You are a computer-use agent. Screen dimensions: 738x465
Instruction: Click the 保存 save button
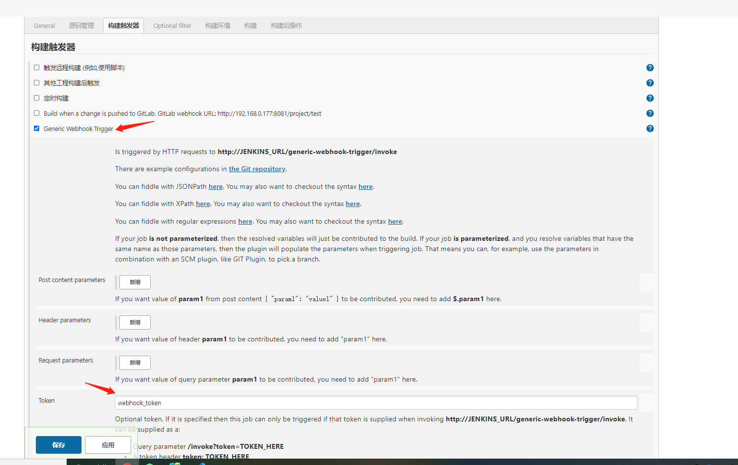tap(58, 445)
